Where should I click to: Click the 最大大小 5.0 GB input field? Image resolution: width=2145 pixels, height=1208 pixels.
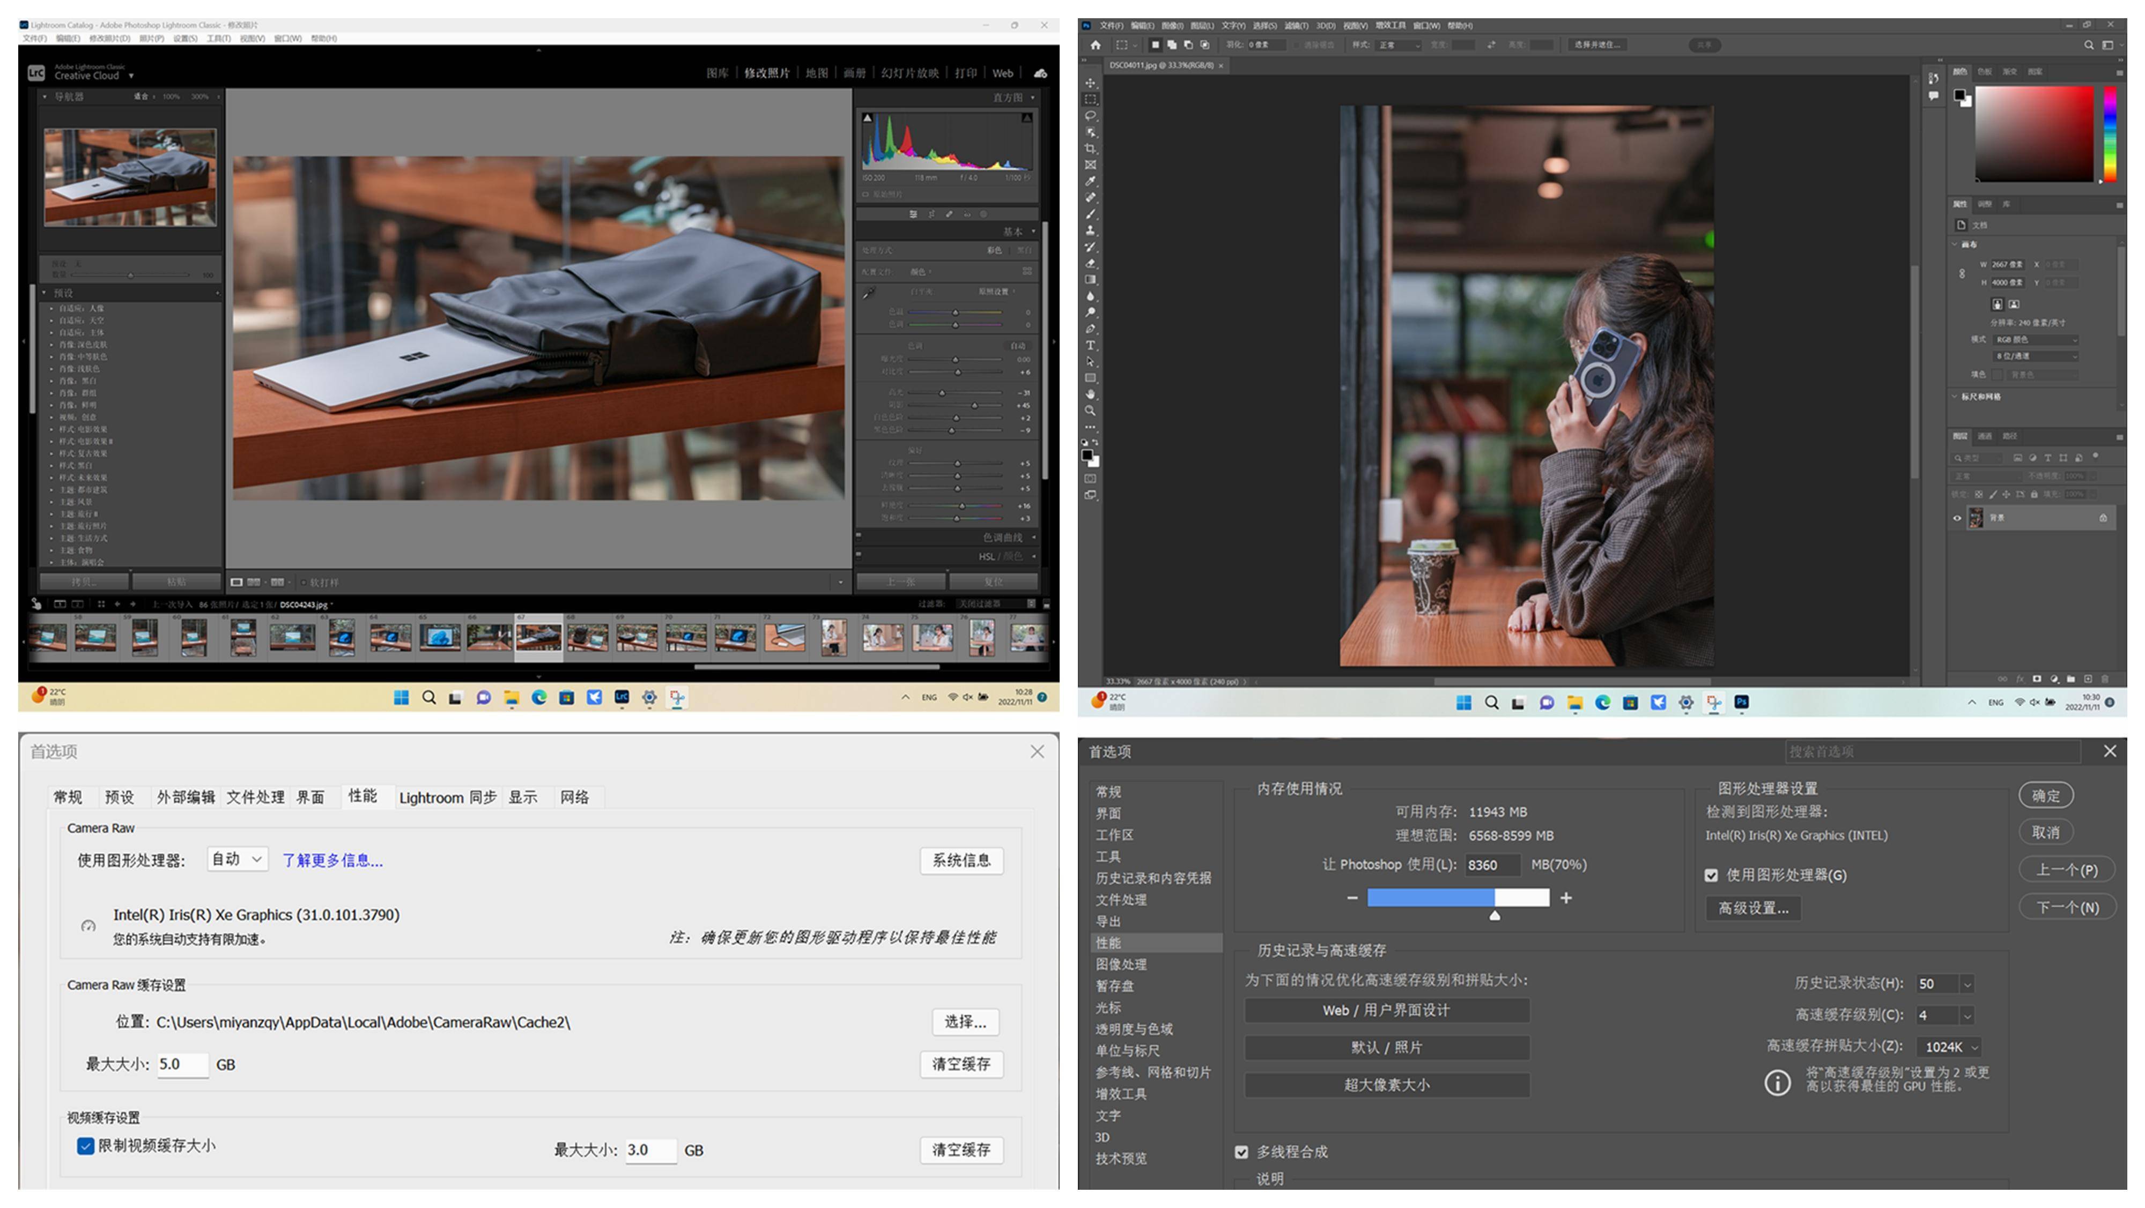pos(182,1064)
